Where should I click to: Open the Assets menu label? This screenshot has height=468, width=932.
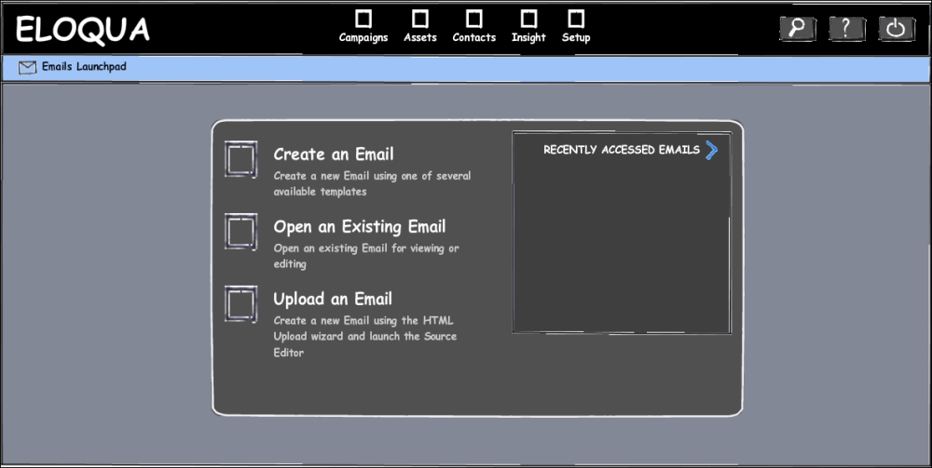pyautogui.click(x=420, y=37)
